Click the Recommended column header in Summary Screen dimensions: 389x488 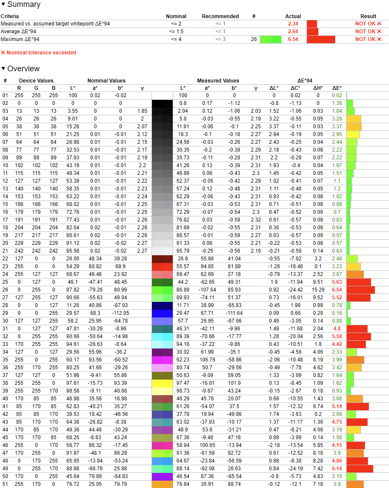pyautogui.click(x=220, y=16)
